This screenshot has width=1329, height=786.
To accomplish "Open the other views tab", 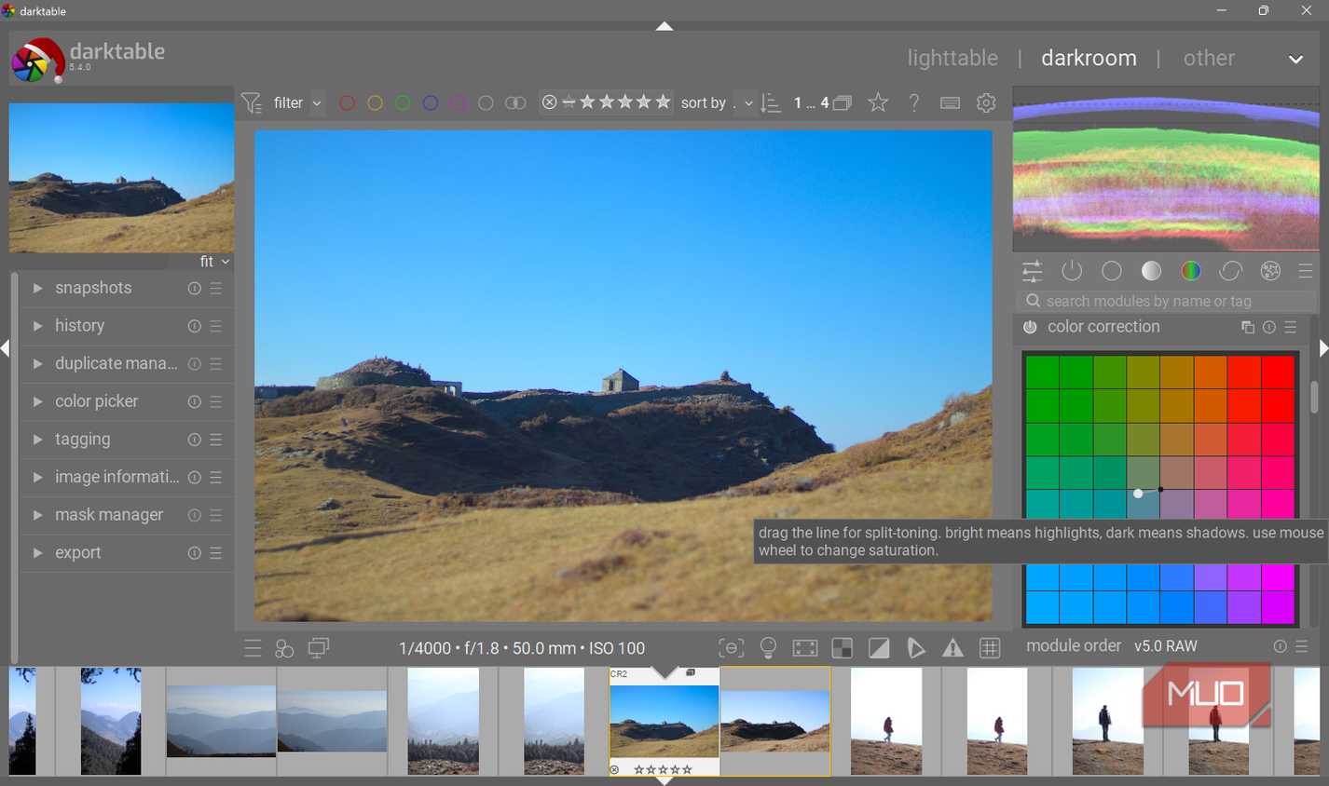I will click(1209, 58).
